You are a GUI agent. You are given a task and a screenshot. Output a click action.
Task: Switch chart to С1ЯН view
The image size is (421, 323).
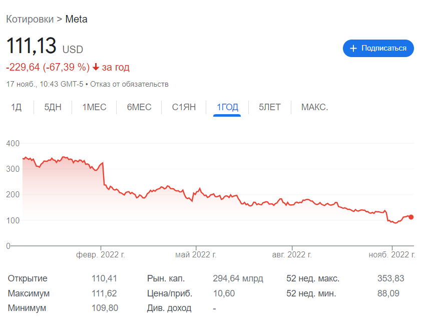(184, 107)
